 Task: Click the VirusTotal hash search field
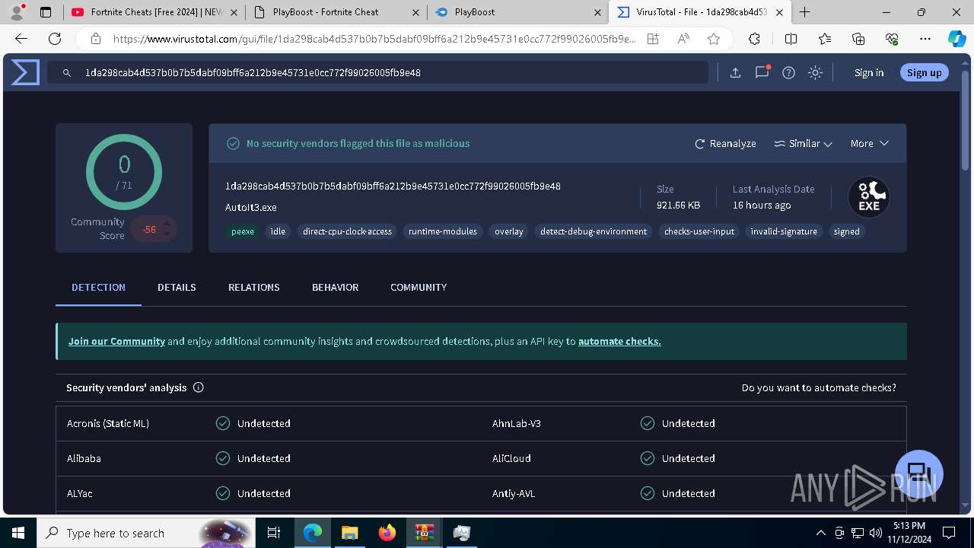(x=377, y=72)
